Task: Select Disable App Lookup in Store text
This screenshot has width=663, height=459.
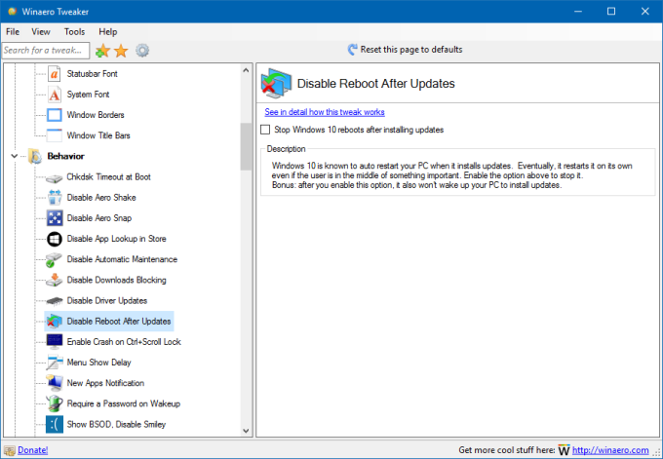Action: (116, 239)
